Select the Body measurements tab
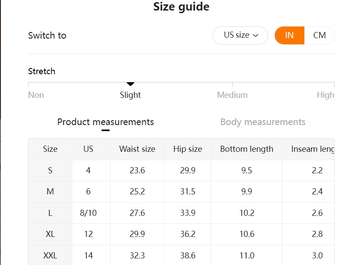Viewport: 360px width, 265px height. click(x=263, y=122)
